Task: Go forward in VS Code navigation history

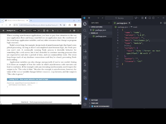Action: coord(102,18)
